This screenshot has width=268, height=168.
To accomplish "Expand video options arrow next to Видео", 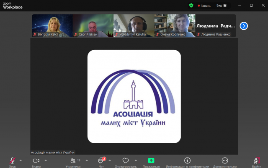I will [x=46, y=160].
